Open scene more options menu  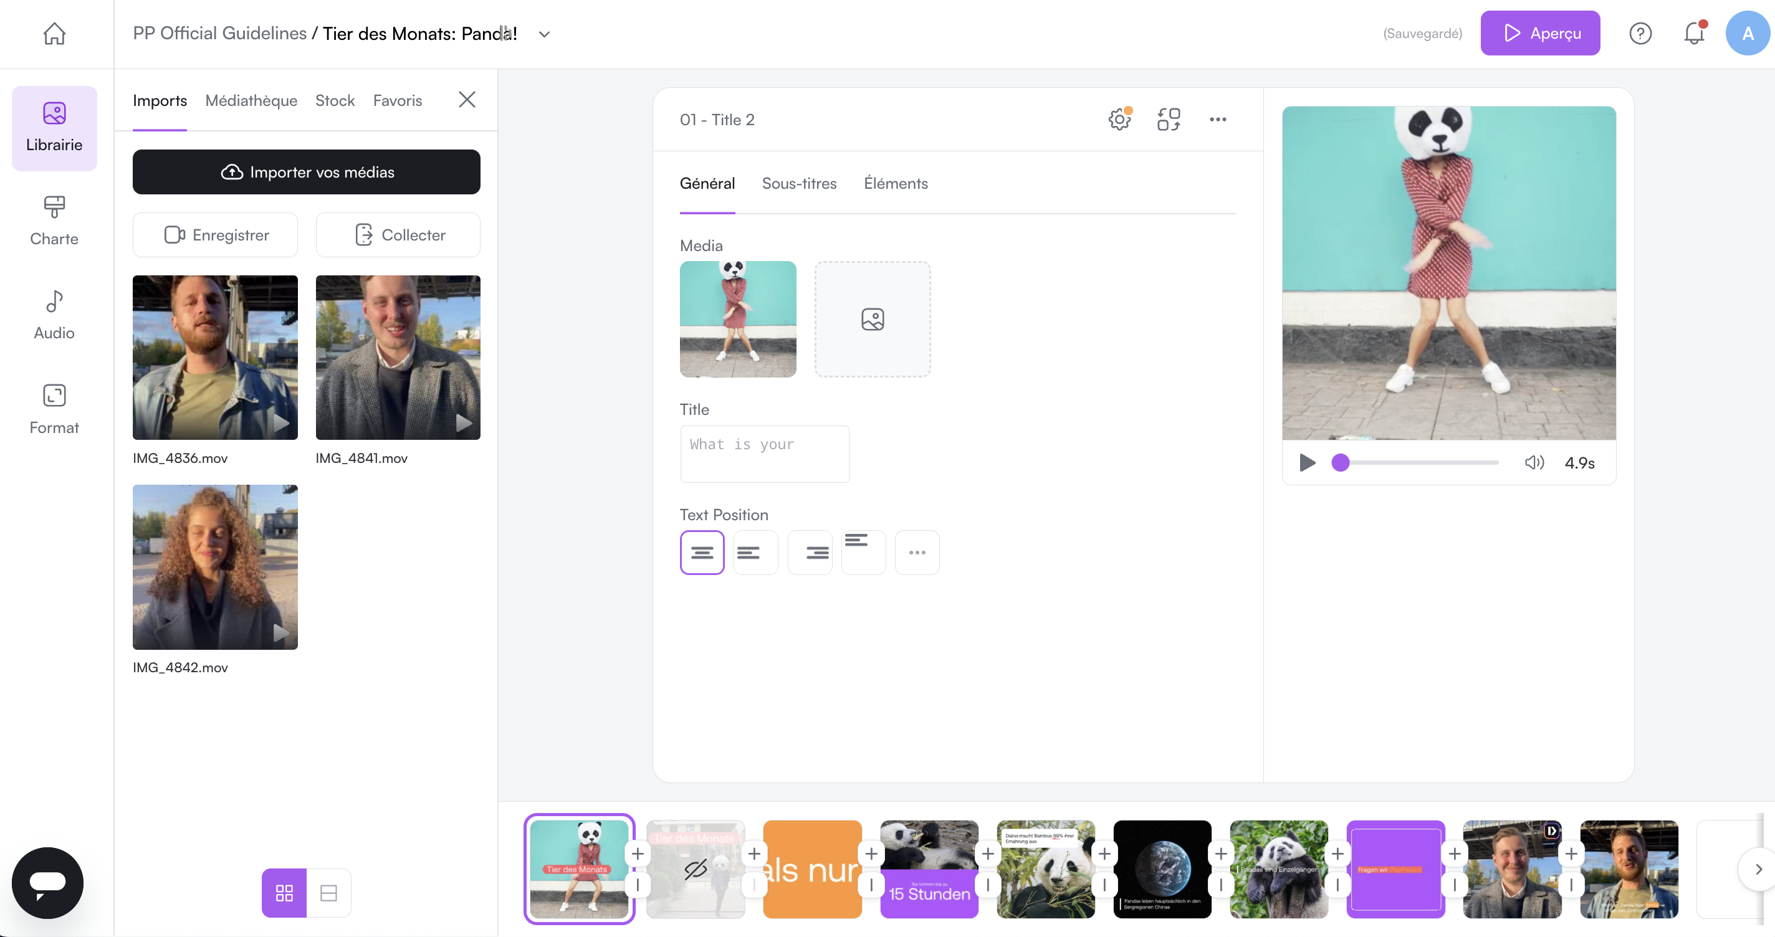tap(1218, 119)
